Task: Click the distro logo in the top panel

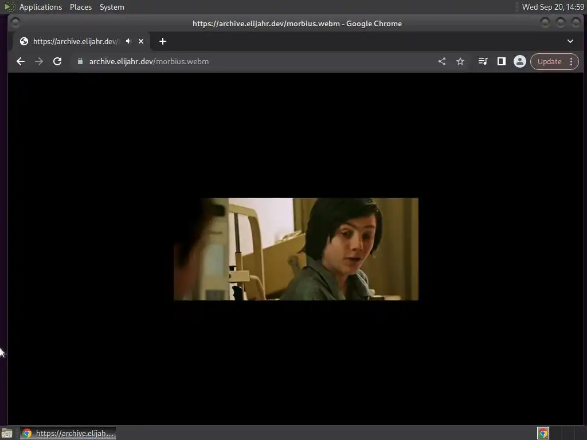Action: [x=9, y=7]
